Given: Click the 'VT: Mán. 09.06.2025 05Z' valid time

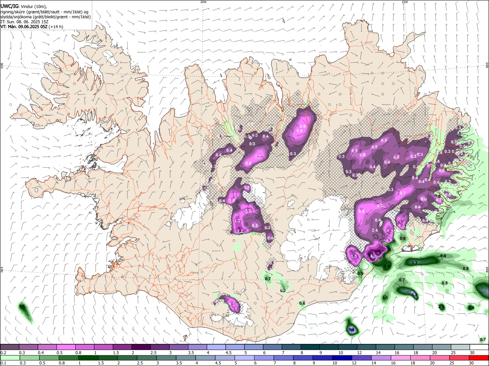Looking at the screenshot, I should (24, 27).
